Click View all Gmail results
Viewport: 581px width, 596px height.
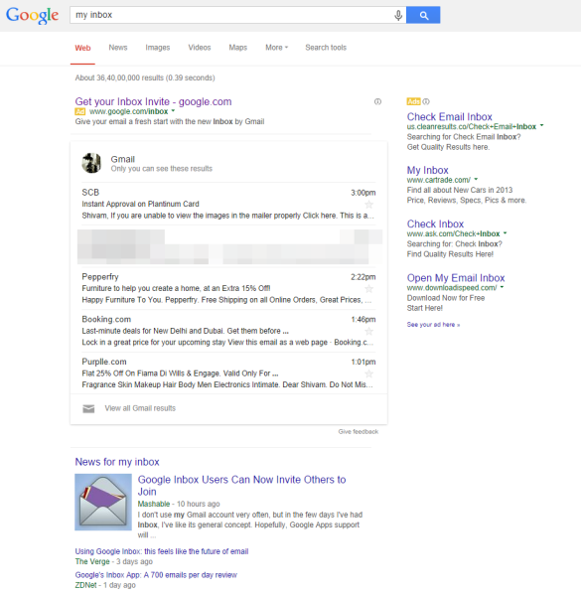[x=140, y=408]
